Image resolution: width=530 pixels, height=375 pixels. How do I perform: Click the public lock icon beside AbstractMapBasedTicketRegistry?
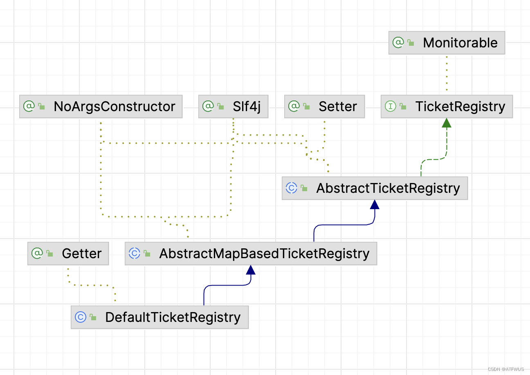(147, 254)
